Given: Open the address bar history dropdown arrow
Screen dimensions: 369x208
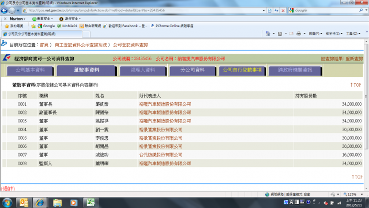Looking at the screenshot, I should click(263, 10).
